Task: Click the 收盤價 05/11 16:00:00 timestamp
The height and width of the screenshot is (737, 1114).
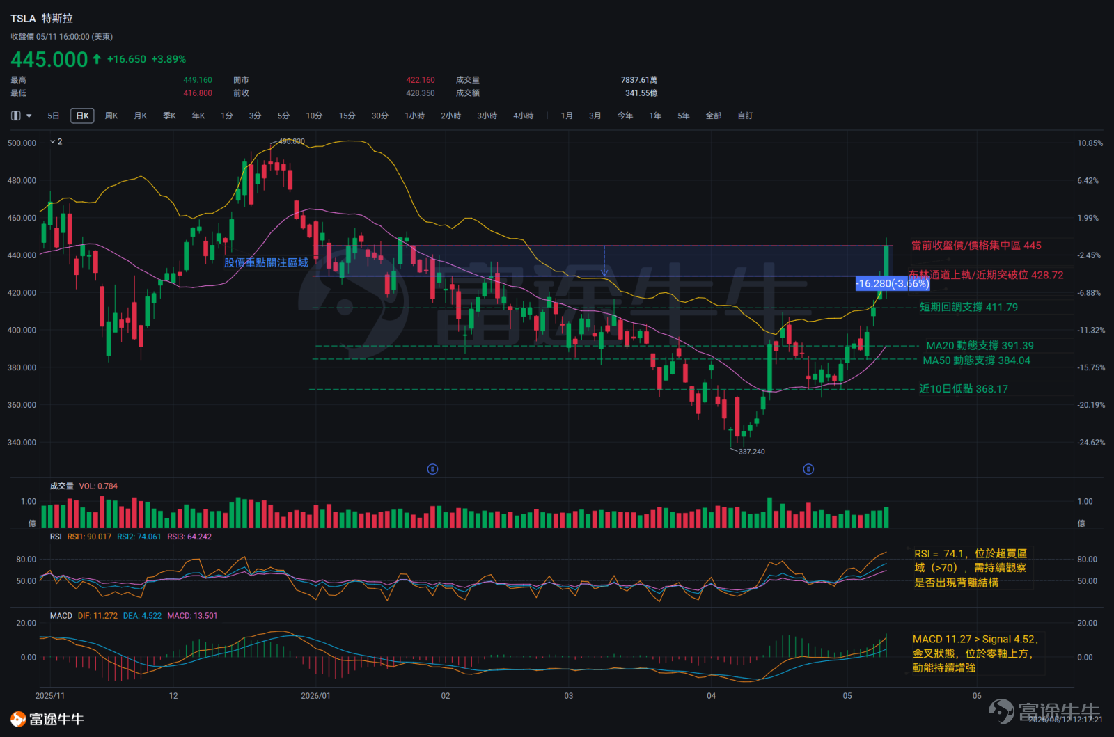Action: (61, 37)
